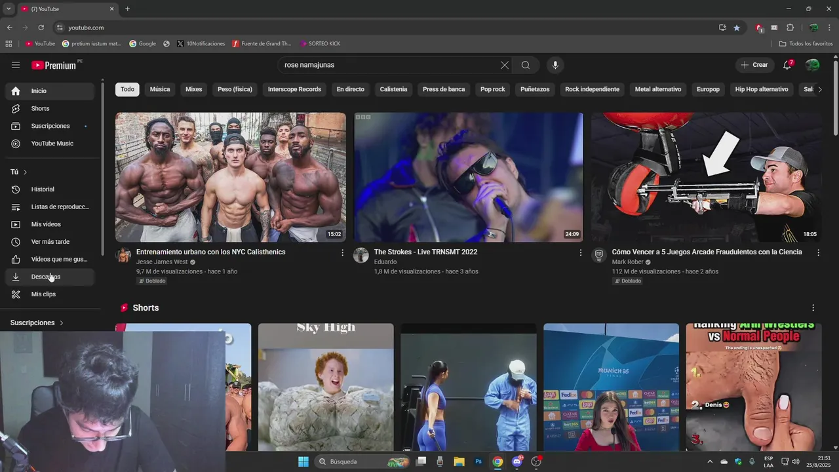The height and width of the screenshot is (472, 839).
Task: Select the Press de banca chip
Action: pyautogui.click(x=444, y=89)
